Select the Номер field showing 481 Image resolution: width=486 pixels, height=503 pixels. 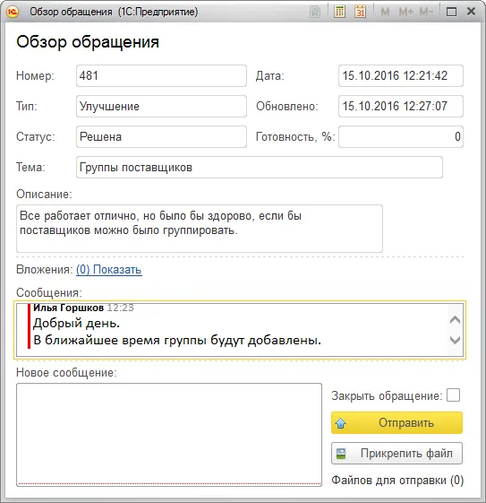tap(161, 75)
